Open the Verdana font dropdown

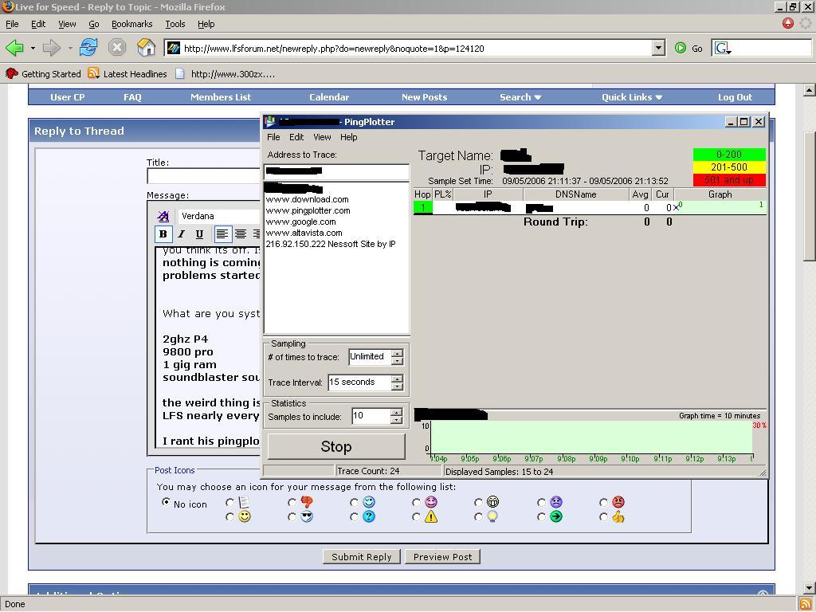[x=218, y=216]
